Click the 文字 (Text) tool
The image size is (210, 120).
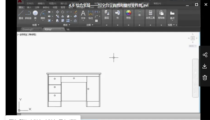(x=83, y=15)
